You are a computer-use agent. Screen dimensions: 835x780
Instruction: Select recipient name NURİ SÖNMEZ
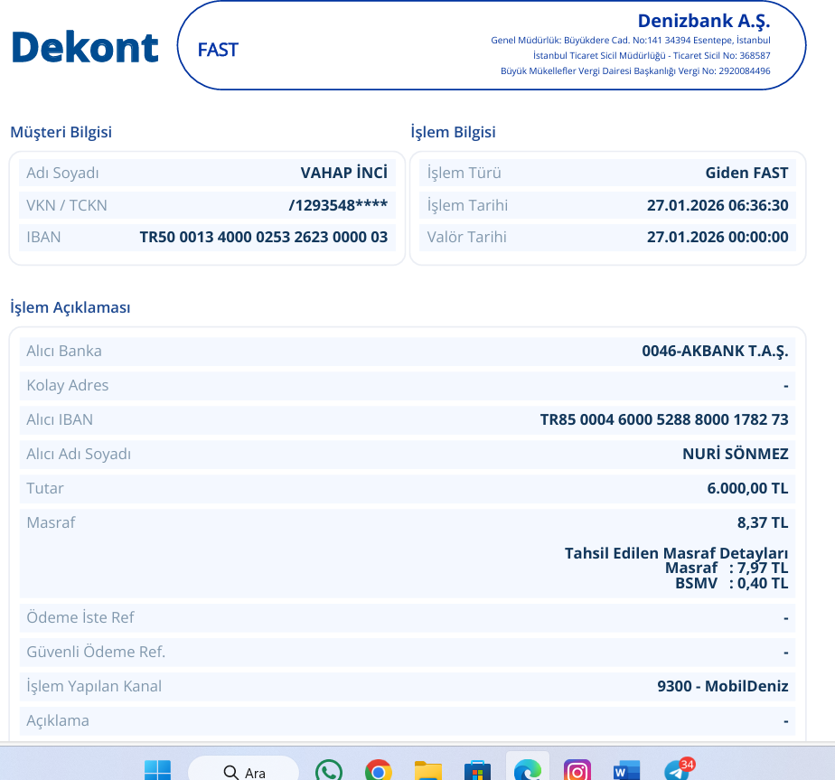[x=736, y=454]
